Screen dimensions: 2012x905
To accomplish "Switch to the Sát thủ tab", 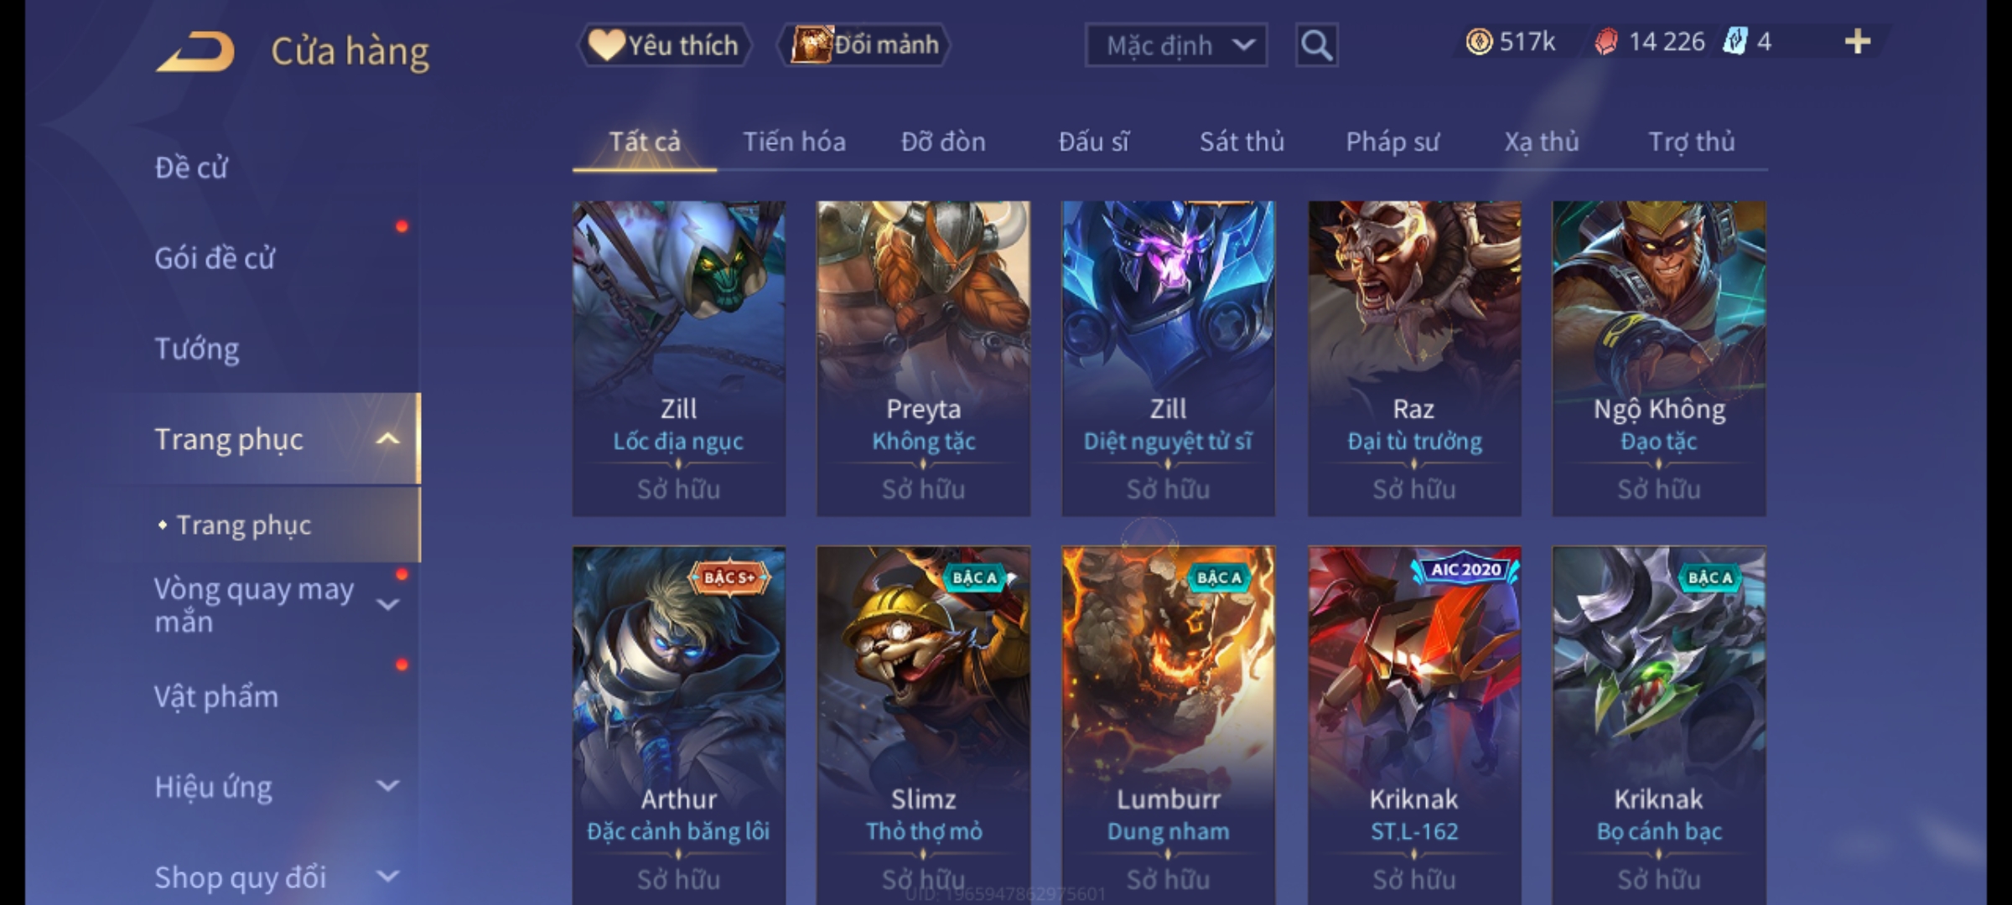I will tap(1242, 142).
